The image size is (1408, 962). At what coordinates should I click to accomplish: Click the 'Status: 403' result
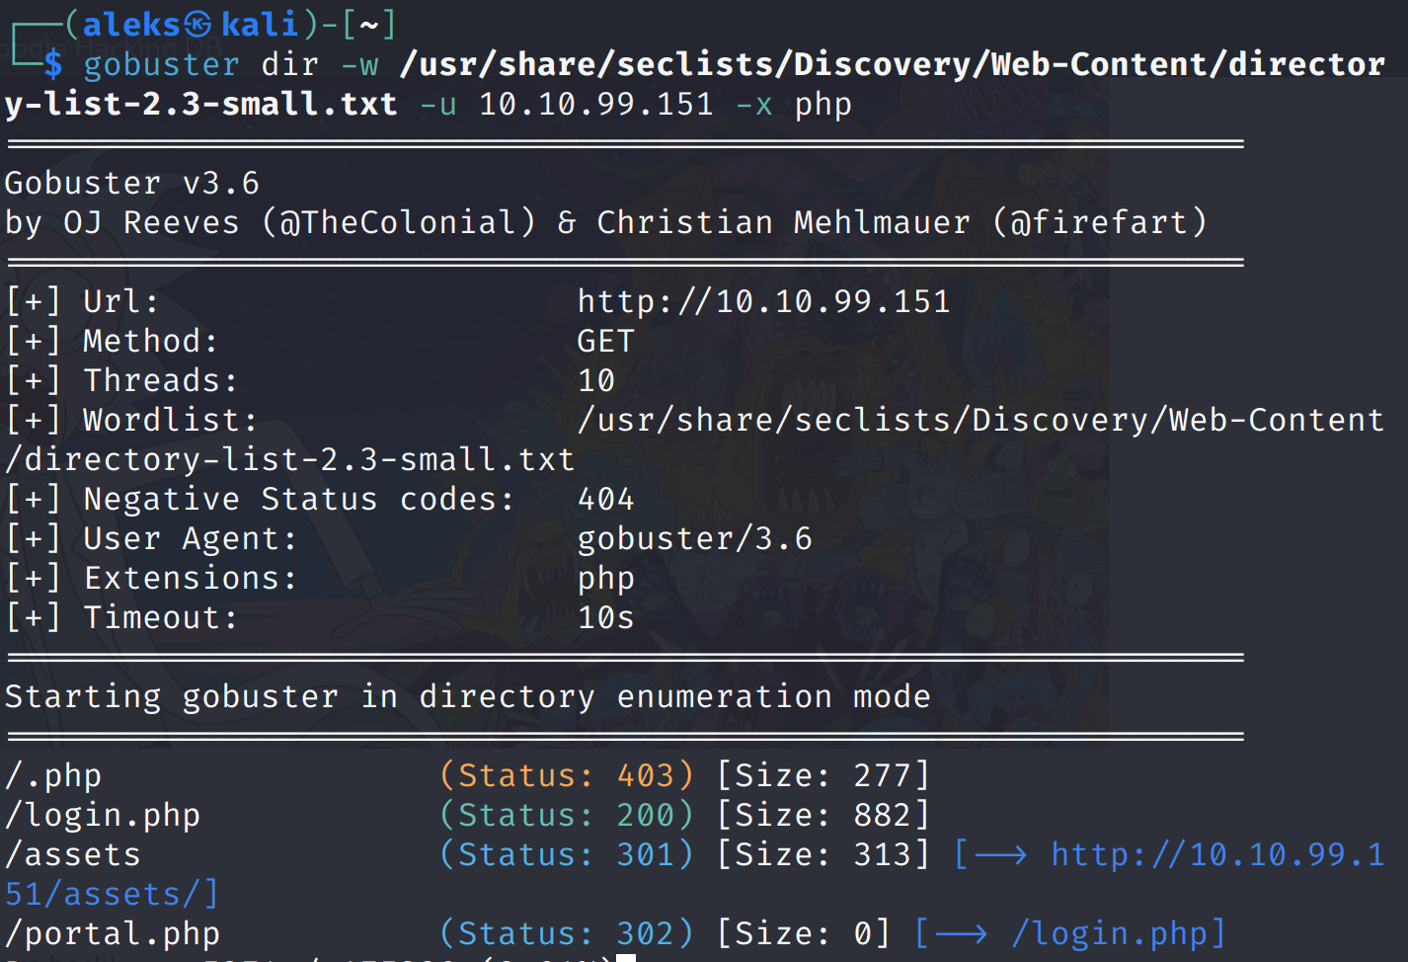point(567,775)
